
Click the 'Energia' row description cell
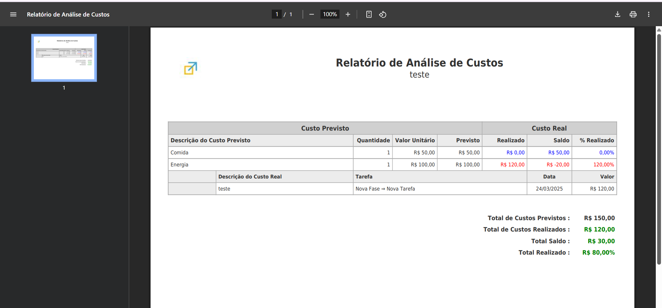(261, 165)
